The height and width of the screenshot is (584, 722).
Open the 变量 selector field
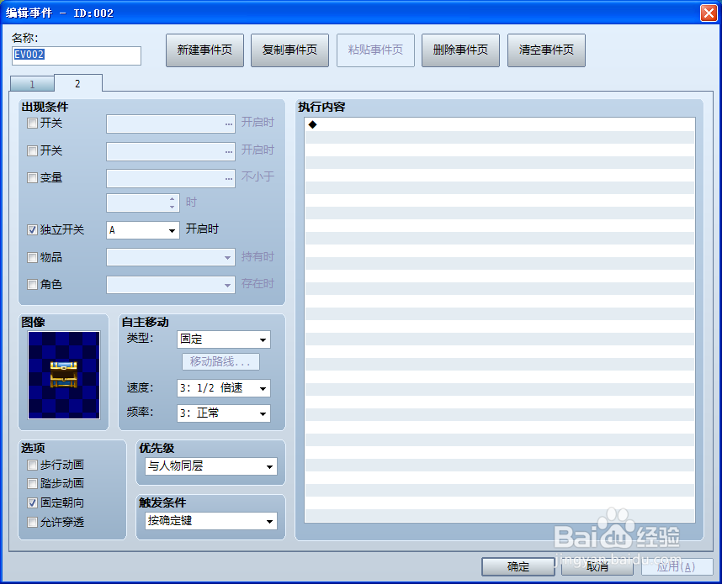170,178
